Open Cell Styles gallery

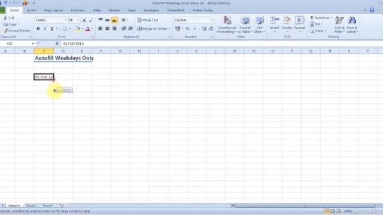point(259,24)
